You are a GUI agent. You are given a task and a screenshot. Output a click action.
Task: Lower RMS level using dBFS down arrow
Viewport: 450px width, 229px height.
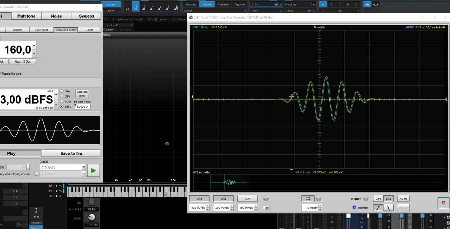pos(56,104)
